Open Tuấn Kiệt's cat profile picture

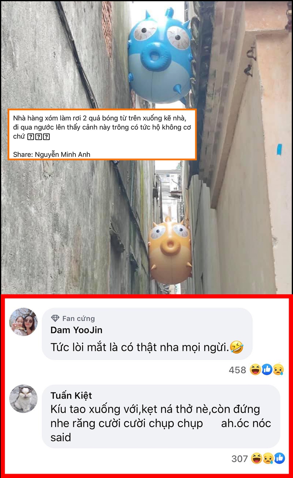tap(24, 399)
